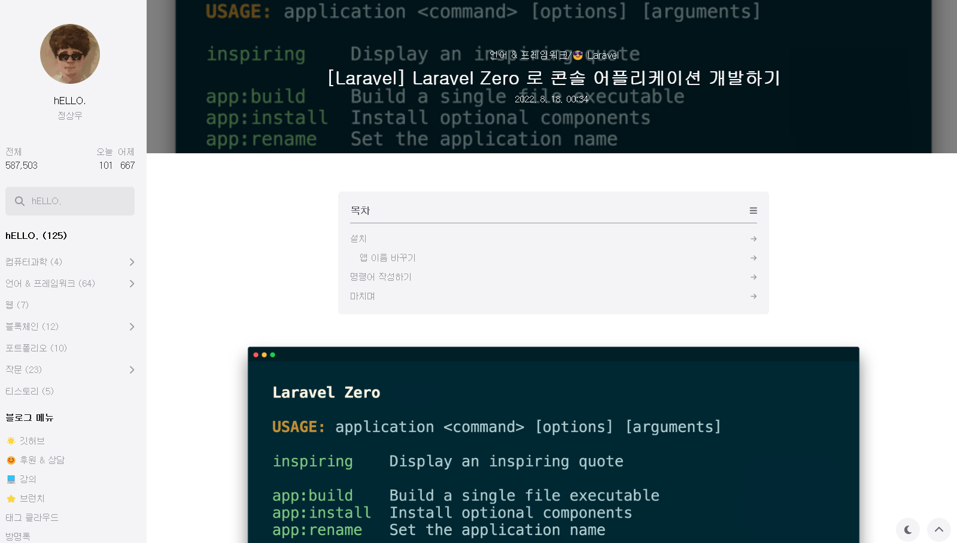Click the arrow icon on 앱 이름 바꾸기 row

[x=754, y=258]
